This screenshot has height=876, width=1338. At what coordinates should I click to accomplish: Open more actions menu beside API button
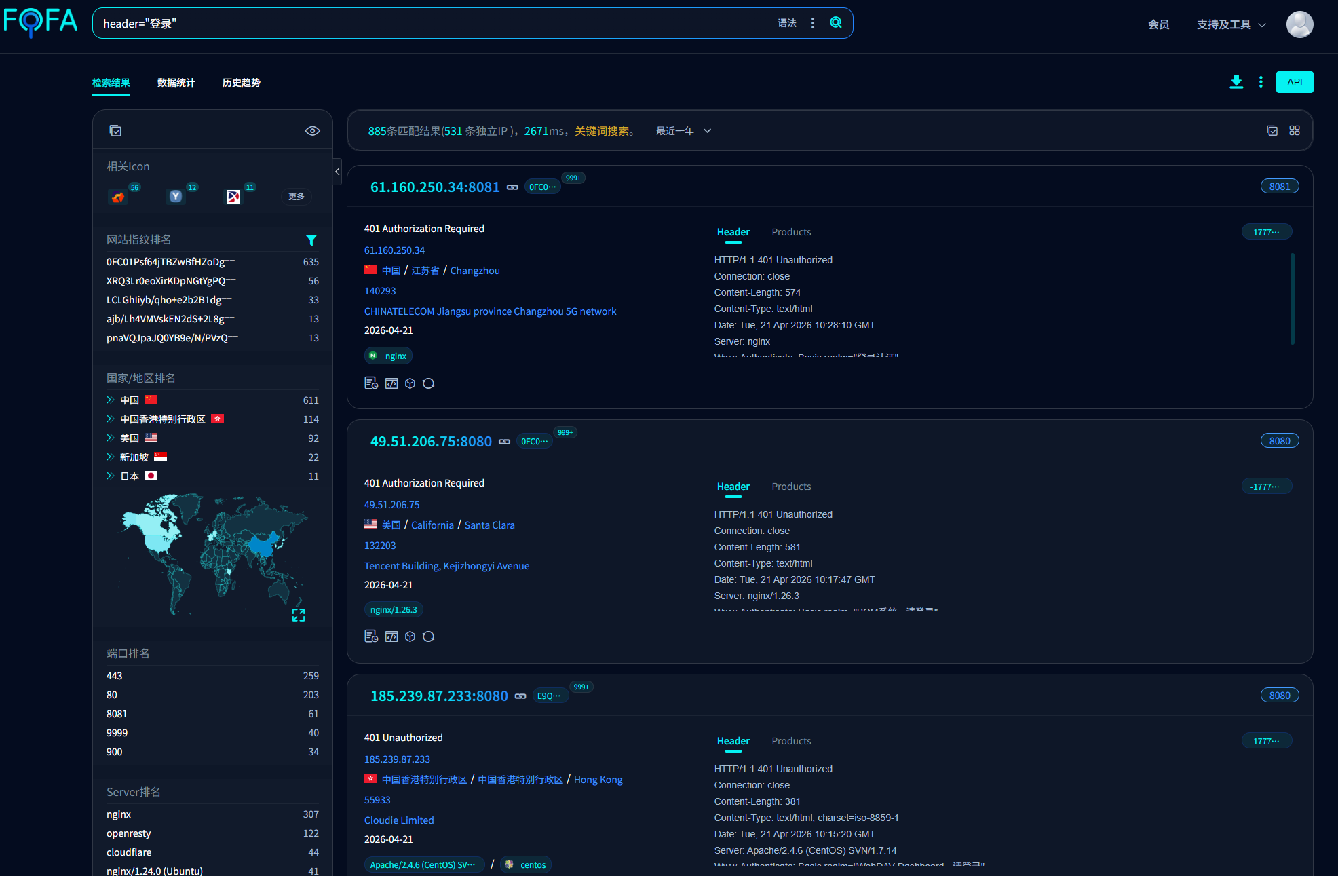tap(1261, 82)
